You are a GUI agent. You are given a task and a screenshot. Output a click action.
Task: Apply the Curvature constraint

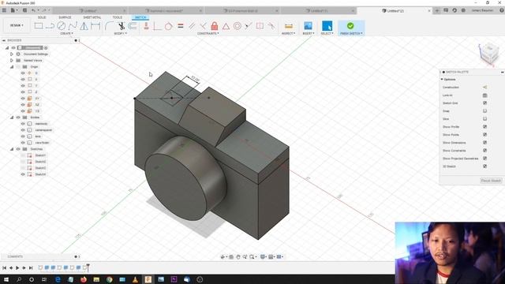pyautogui.click(x=271, y=26)
